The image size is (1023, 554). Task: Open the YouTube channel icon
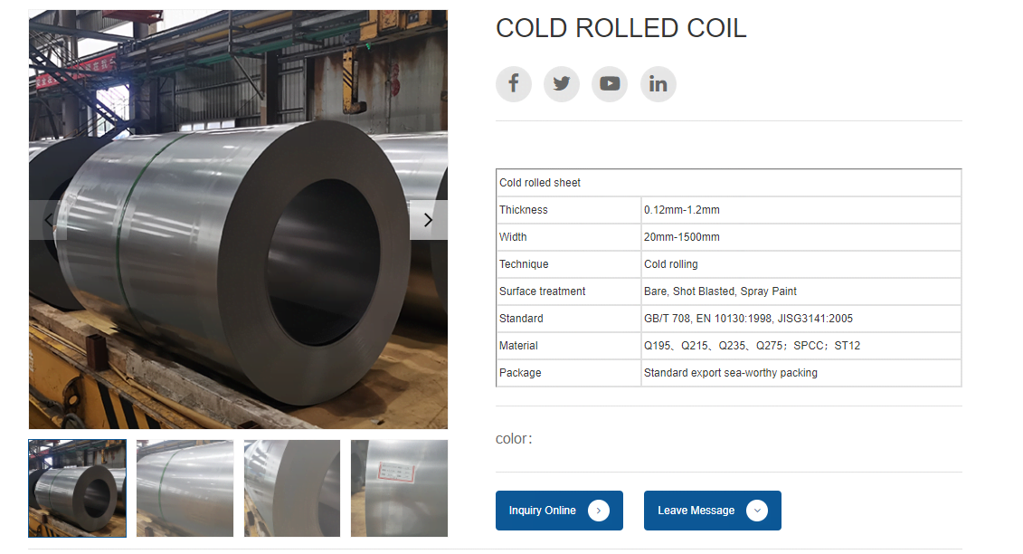pyautogui.click(x=610, y=83)
